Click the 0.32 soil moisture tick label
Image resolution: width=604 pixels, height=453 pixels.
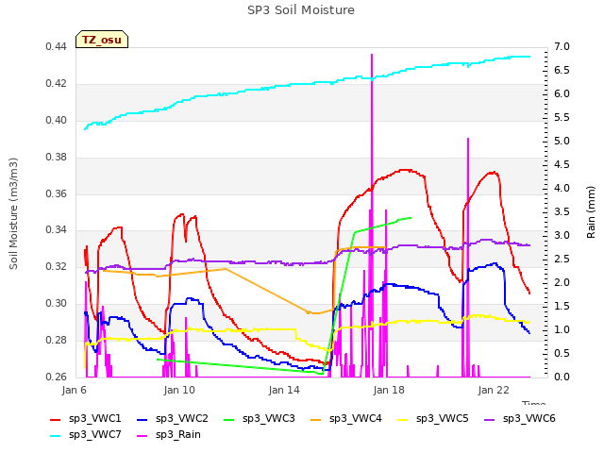pyautogui.click(x=57, y=266)
